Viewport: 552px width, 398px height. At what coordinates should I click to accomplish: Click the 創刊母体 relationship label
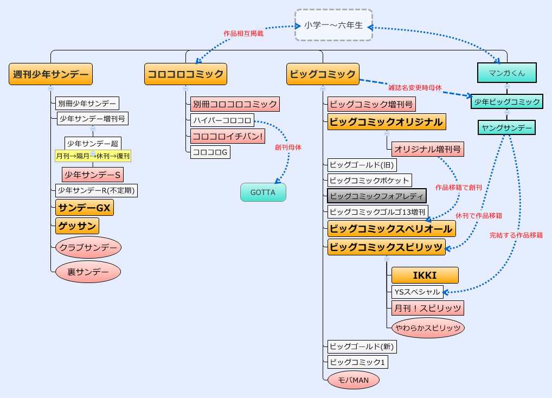(288, 147)
